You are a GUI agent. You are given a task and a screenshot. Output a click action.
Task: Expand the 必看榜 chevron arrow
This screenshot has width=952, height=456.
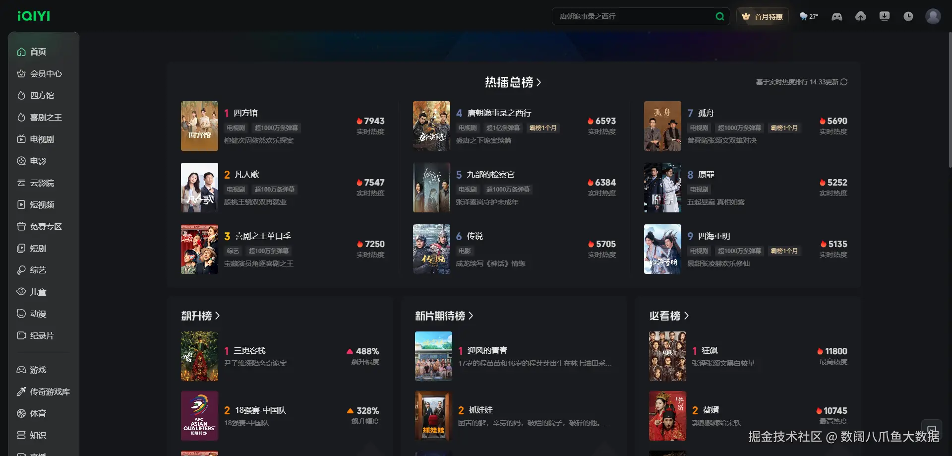(x=686, y=316)
